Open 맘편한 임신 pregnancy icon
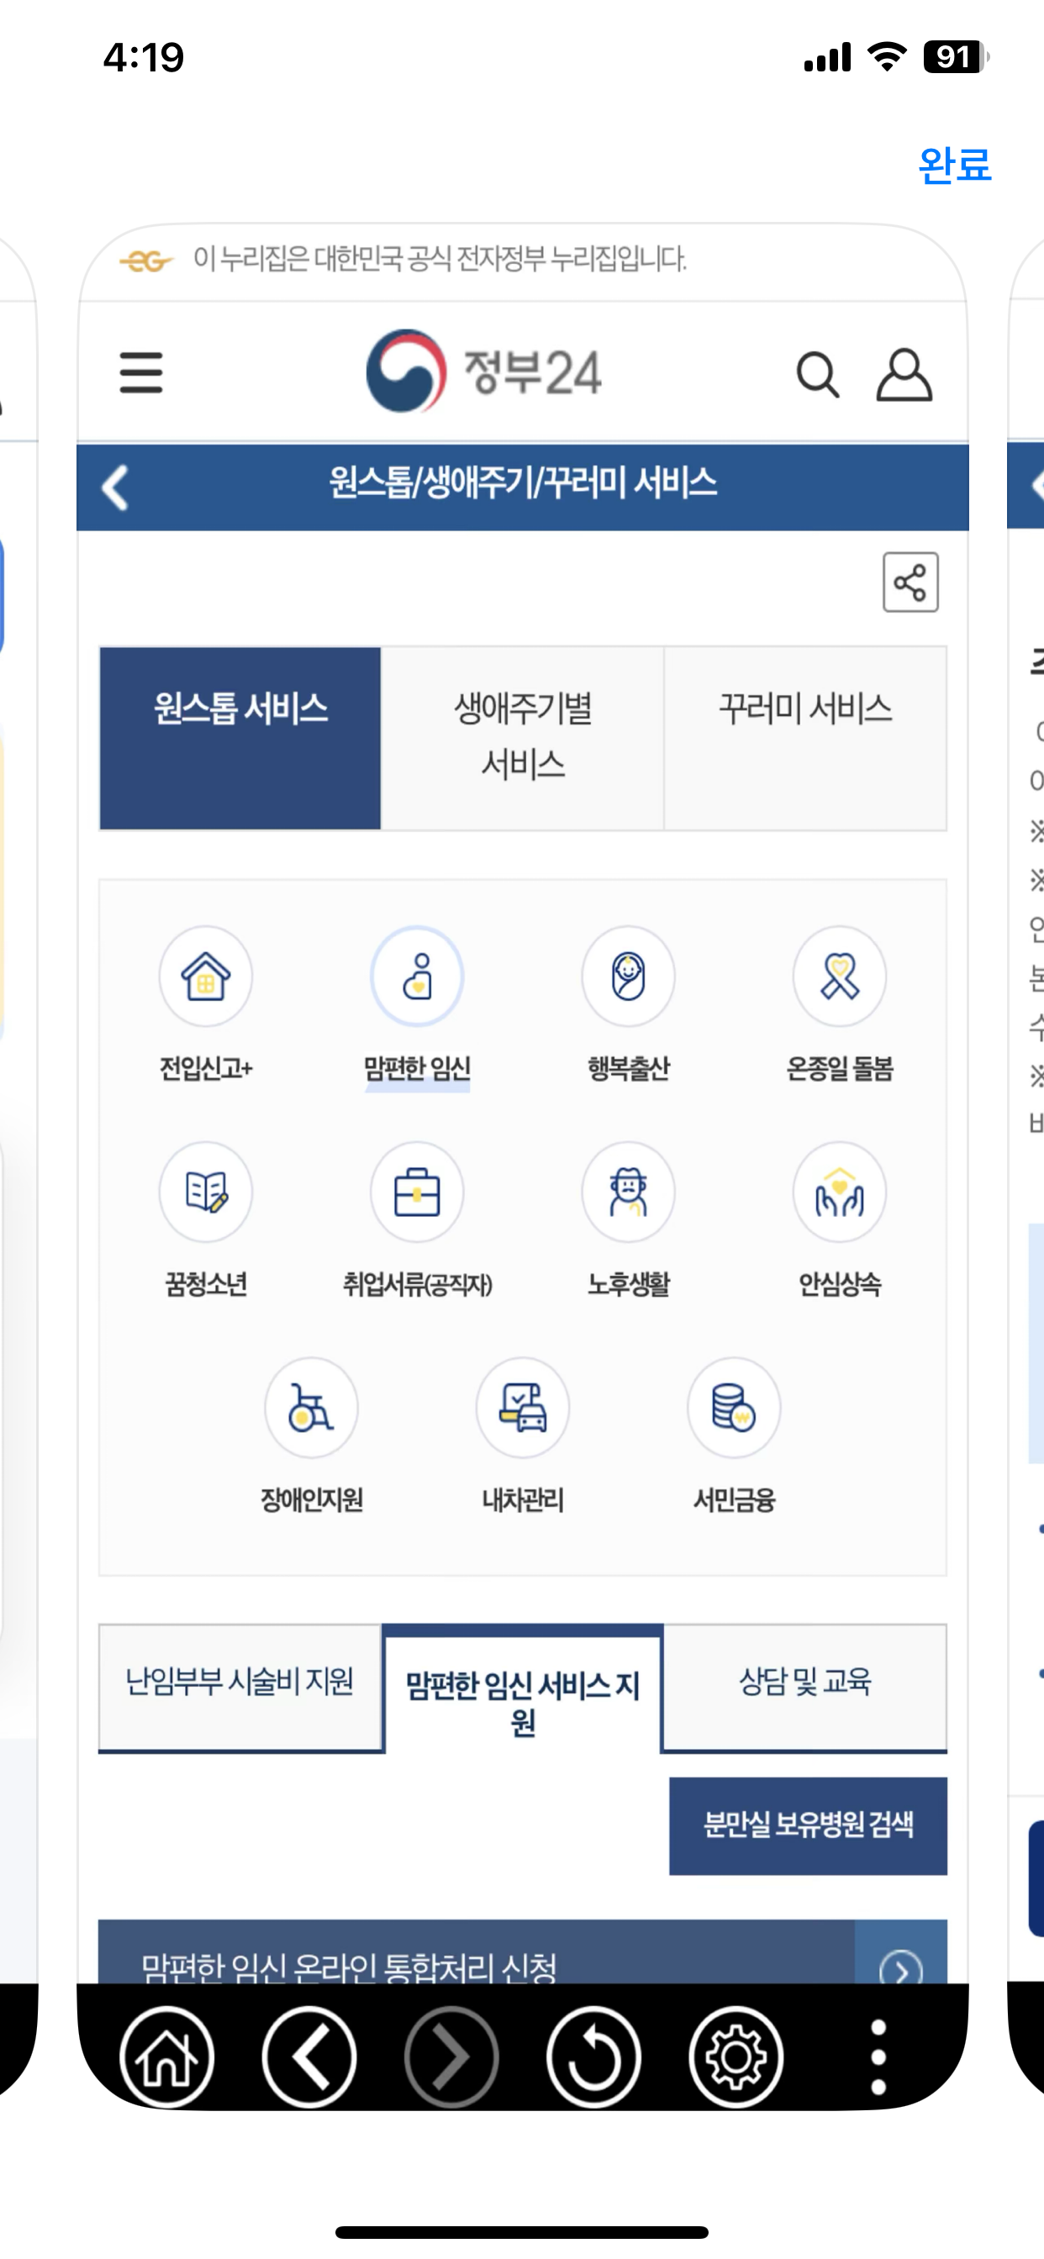The height and width of the screenshot is (2259, 1044). pos(417,976)
